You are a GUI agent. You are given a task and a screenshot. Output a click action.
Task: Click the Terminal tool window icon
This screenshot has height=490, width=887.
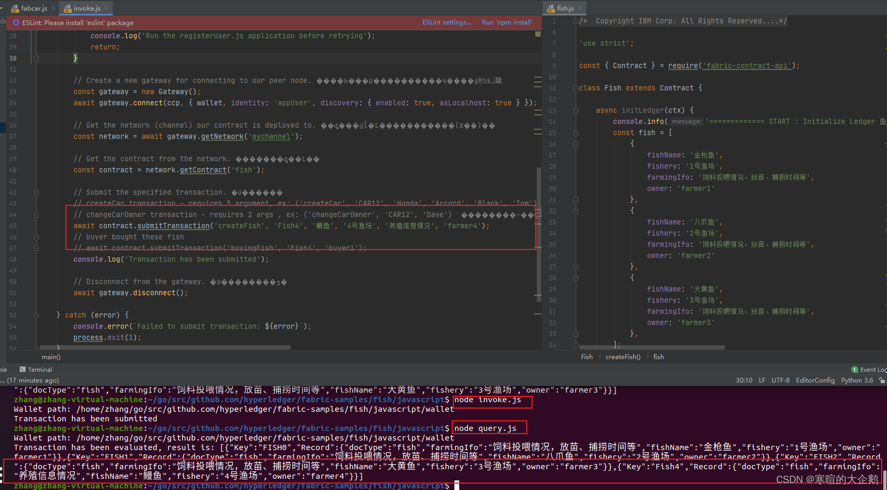pos(22,369)
